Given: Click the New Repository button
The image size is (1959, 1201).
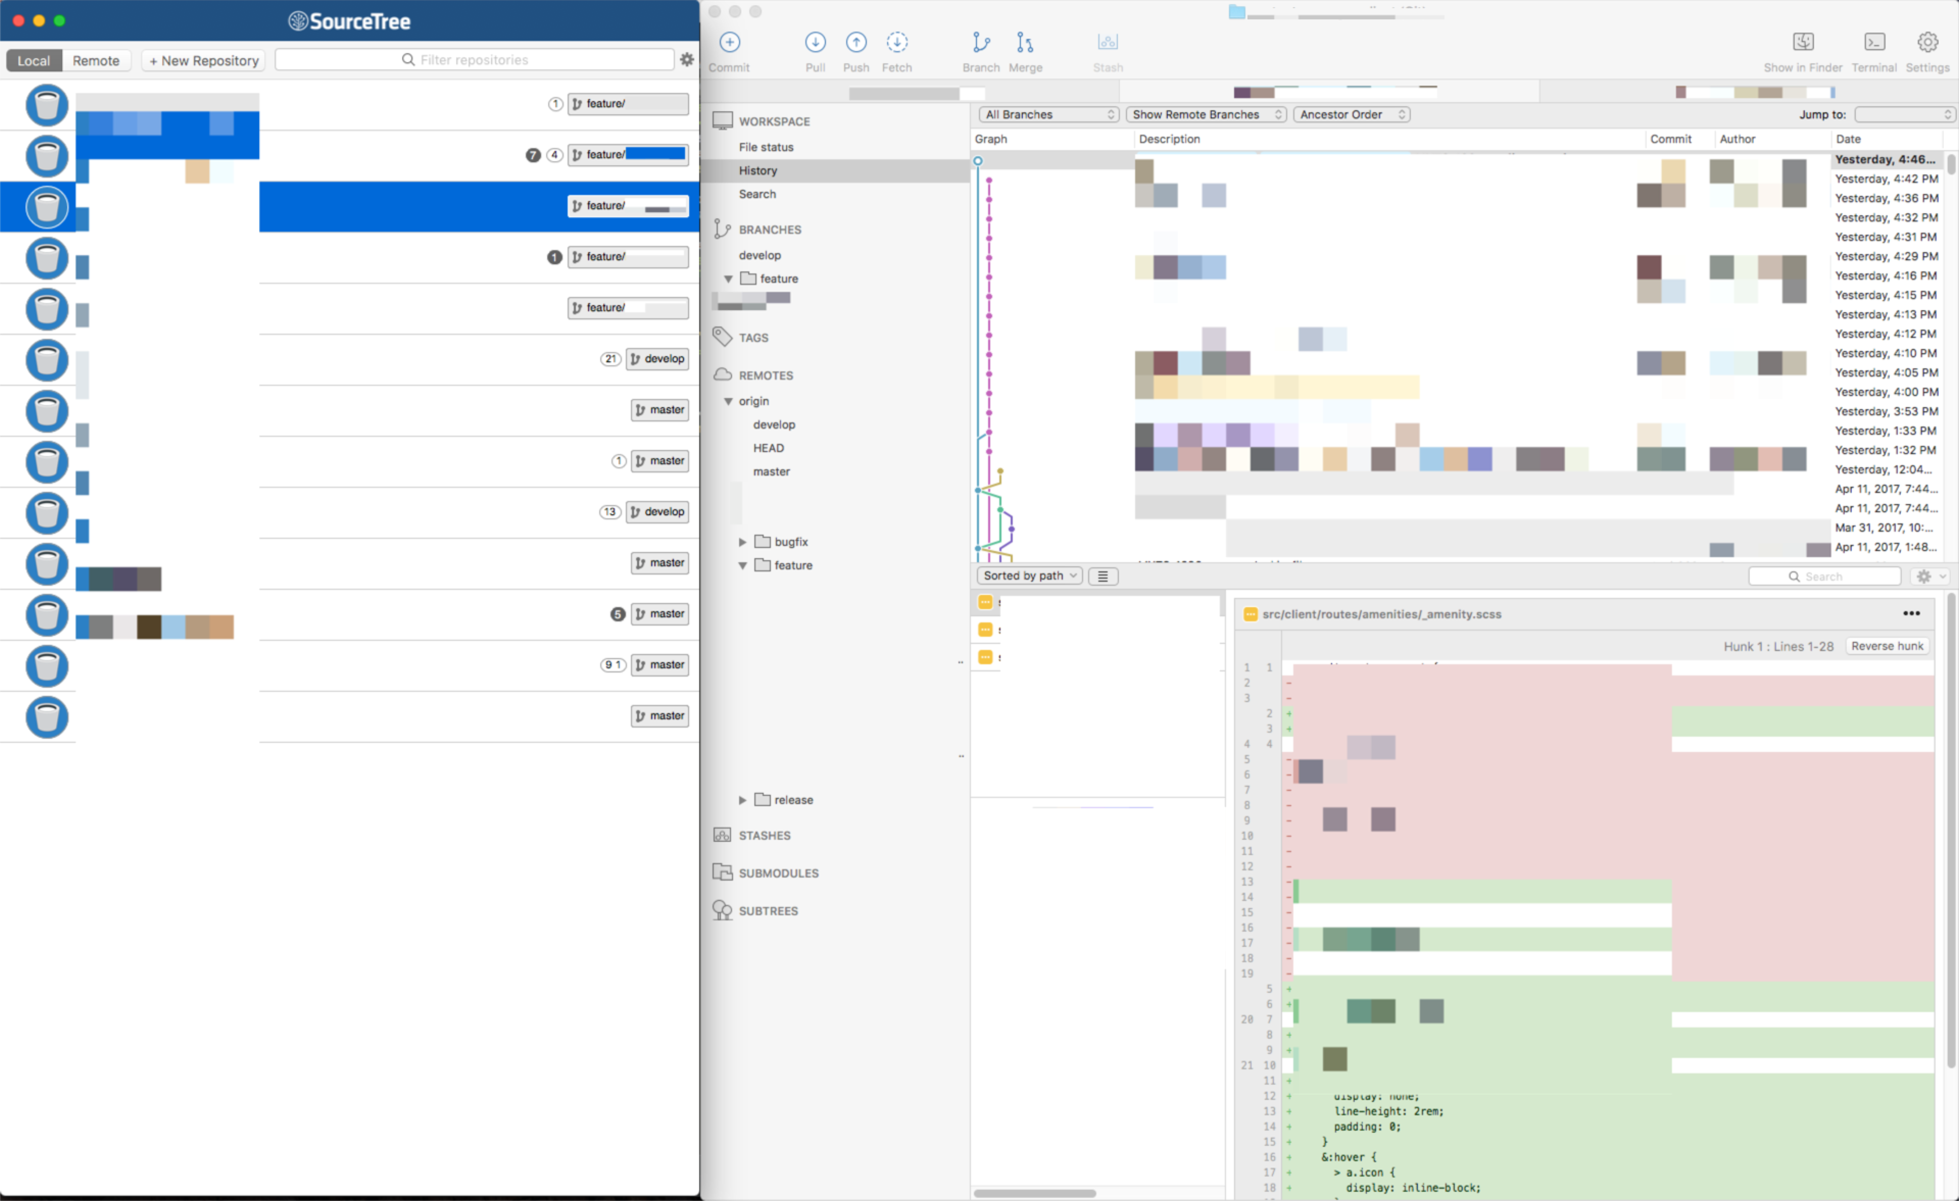Looking at the screenshot, I should 204,60.
